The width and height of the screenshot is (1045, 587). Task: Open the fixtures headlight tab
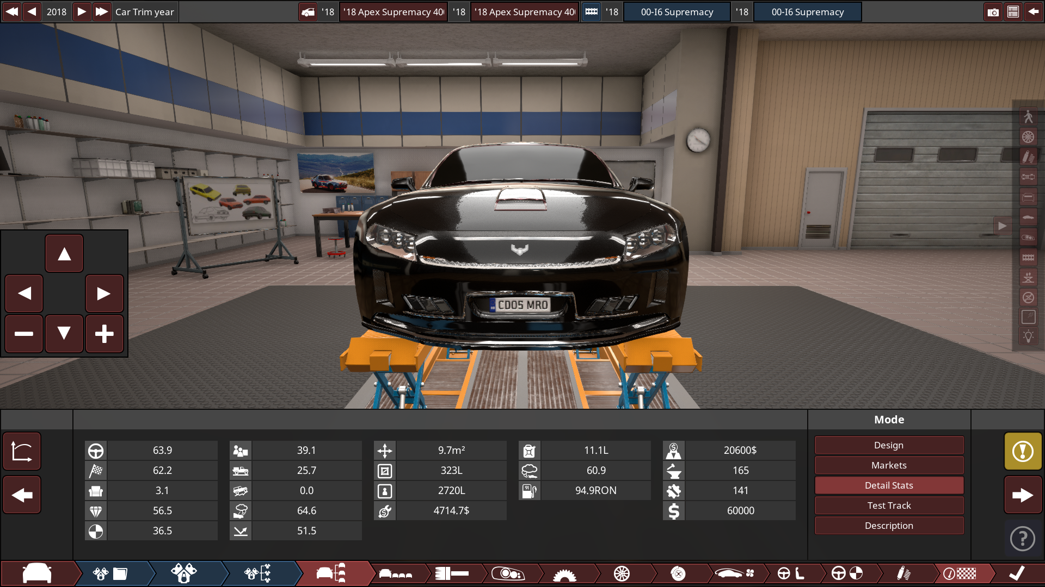(x=509, y=573)
